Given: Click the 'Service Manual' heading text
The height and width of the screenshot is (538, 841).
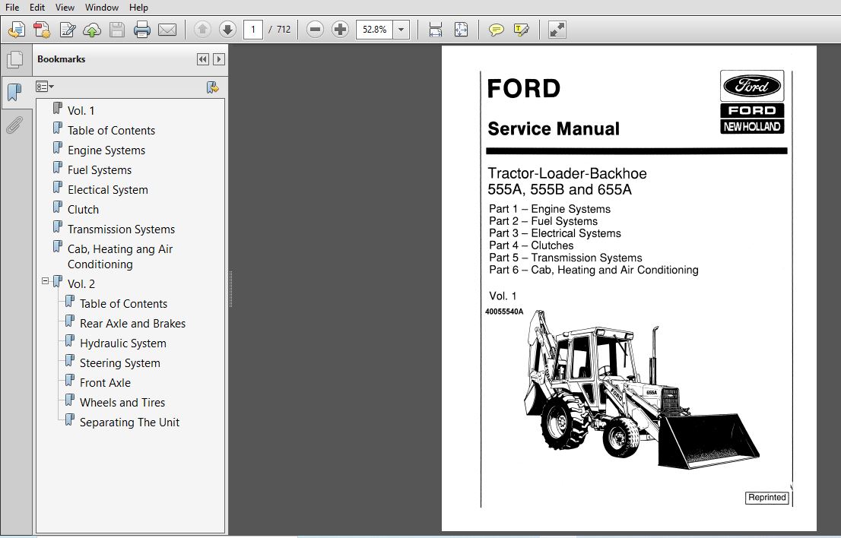Looking at the screenshot, I should coord(554,128).
